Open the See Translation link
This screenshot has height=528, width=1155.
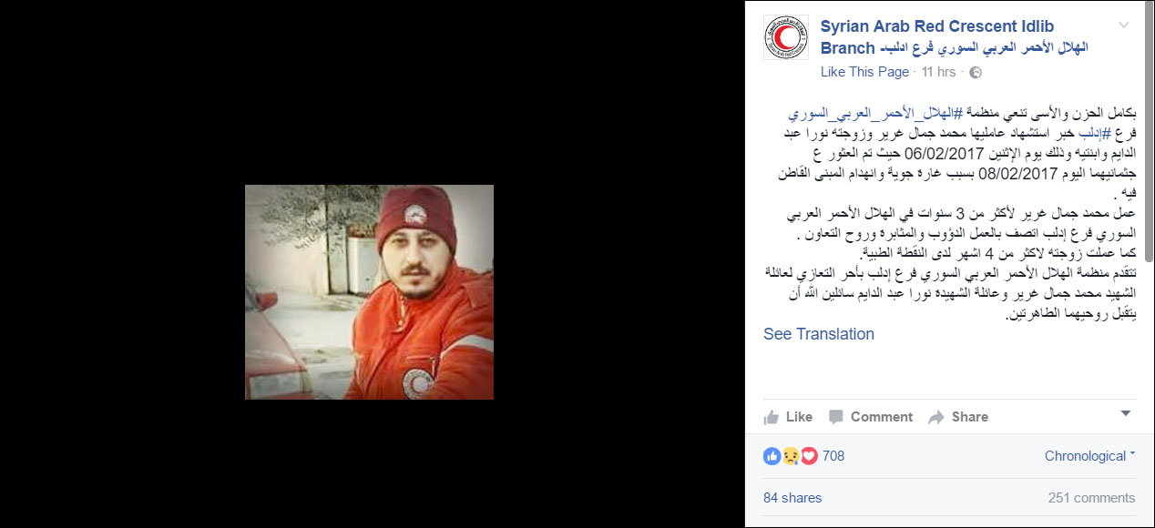(x=819, y=334)
